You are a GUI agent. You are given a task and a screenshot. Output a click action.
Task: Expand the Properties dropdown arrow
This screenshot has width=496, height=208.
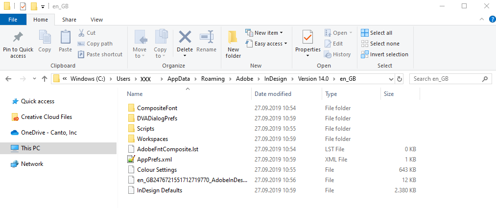tap(308, 56)
